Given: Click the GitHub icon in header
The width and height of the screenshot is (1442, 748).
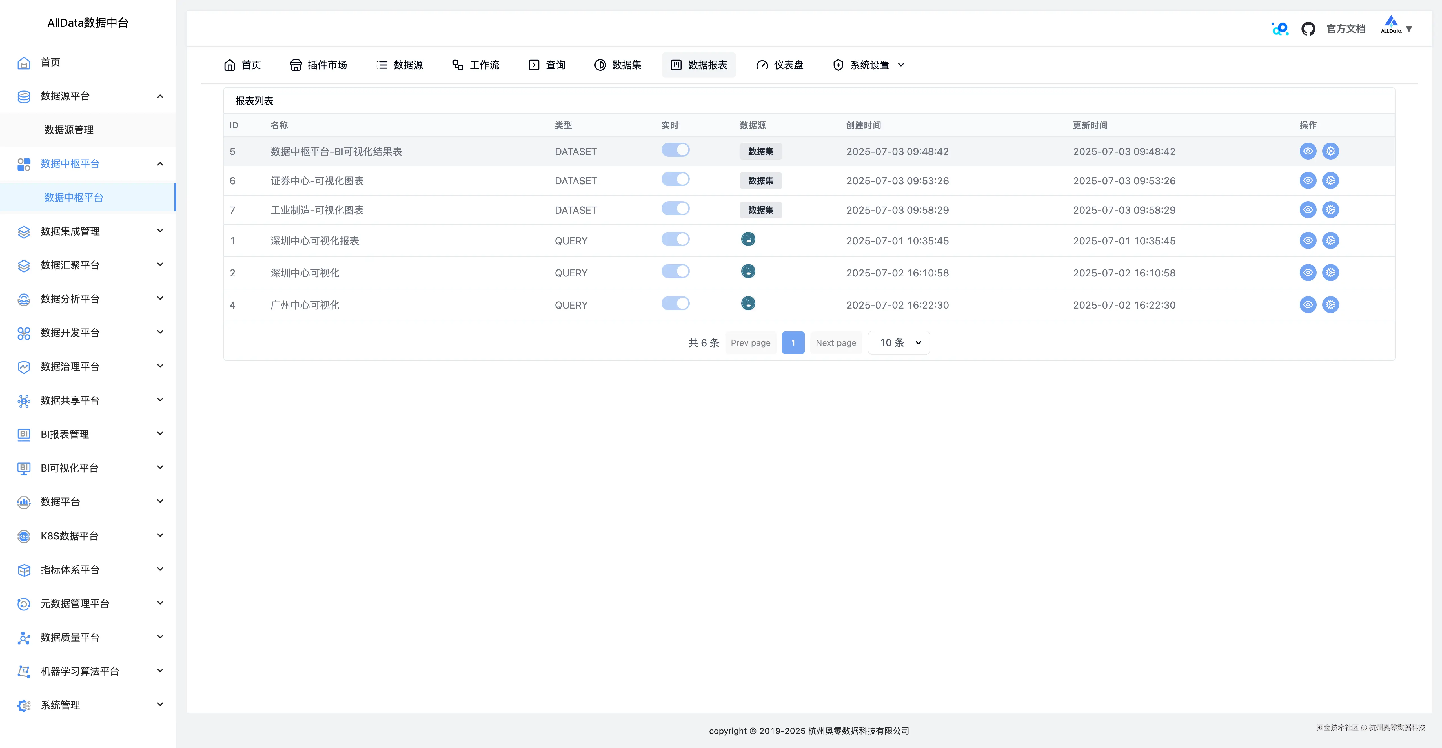Looking at the screenshot, I should [1308, 28].
